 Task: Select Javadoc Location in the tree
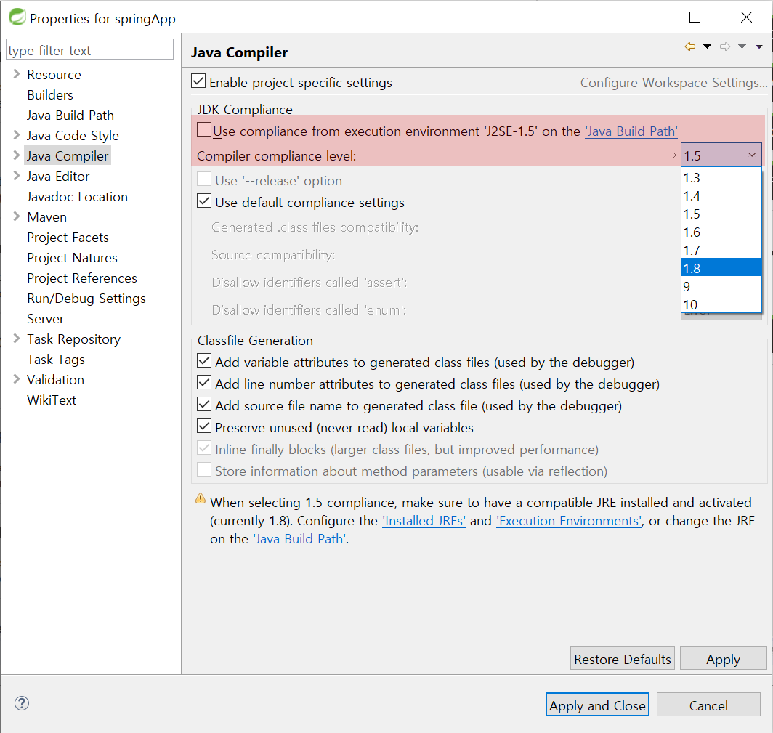coord(77,196)
